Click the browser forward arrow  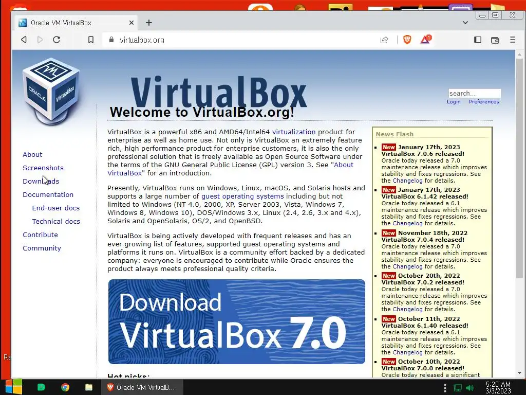pos(40,40)
